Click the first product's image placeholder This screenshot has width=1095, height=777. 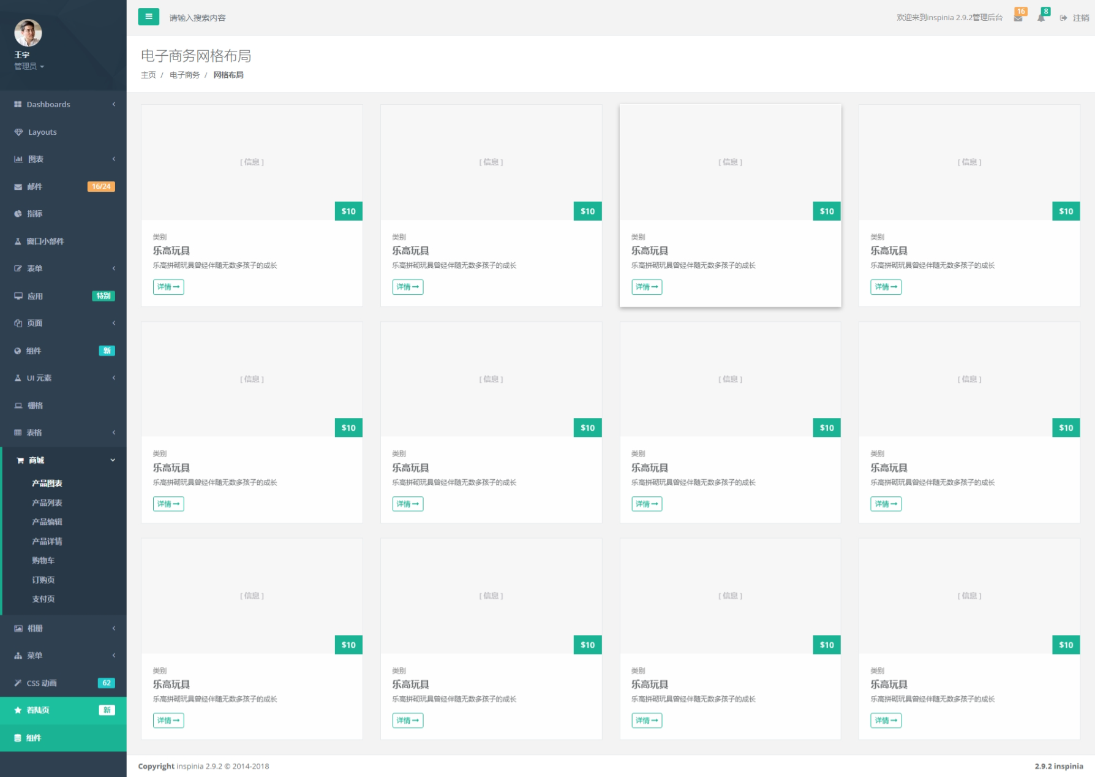252,162
